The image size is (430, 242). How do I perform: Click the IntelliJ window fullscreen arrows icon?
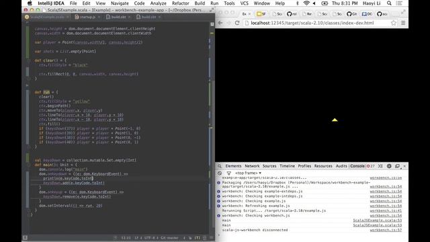pos(212,10)
